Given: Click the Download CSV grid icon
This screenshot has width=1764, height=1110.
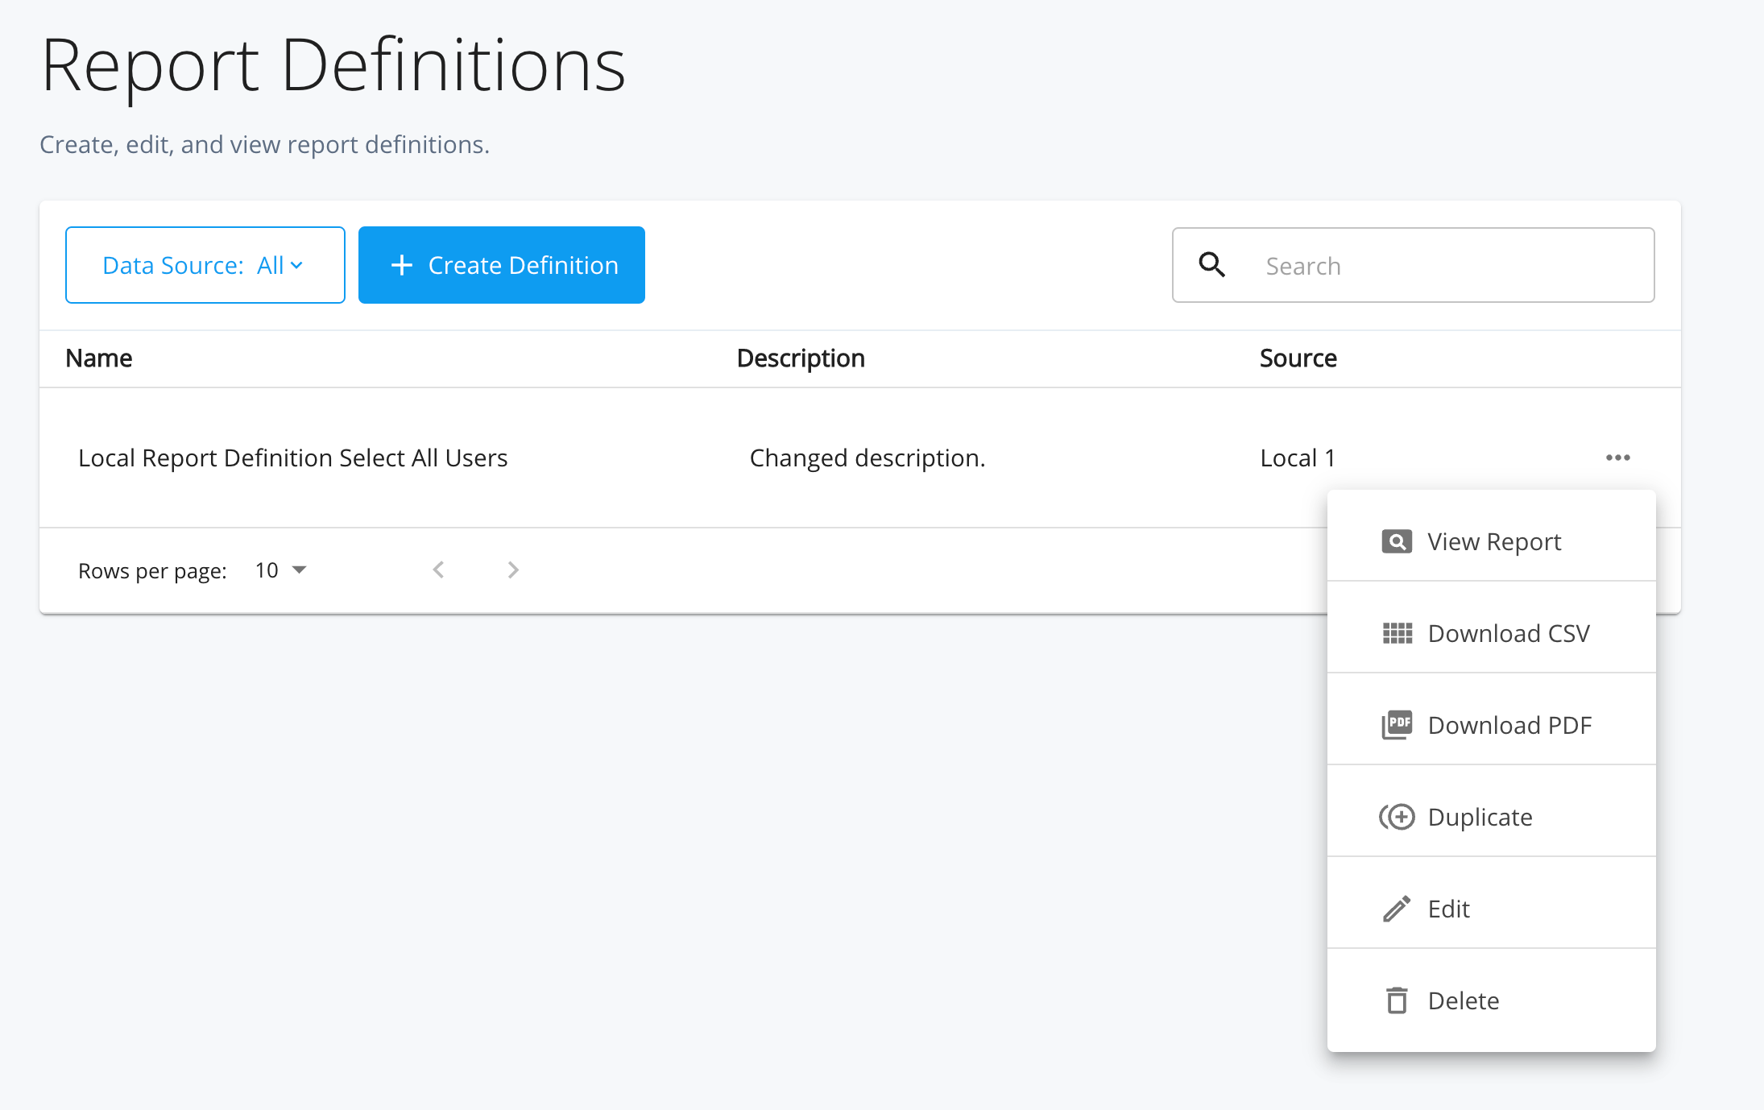Looking at the screenshot, I should 1396,633.
